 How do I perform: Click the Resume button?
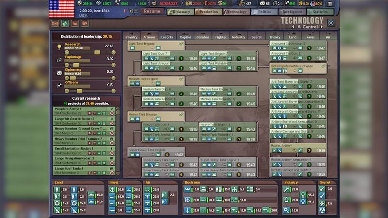click(x=152, y=11)
